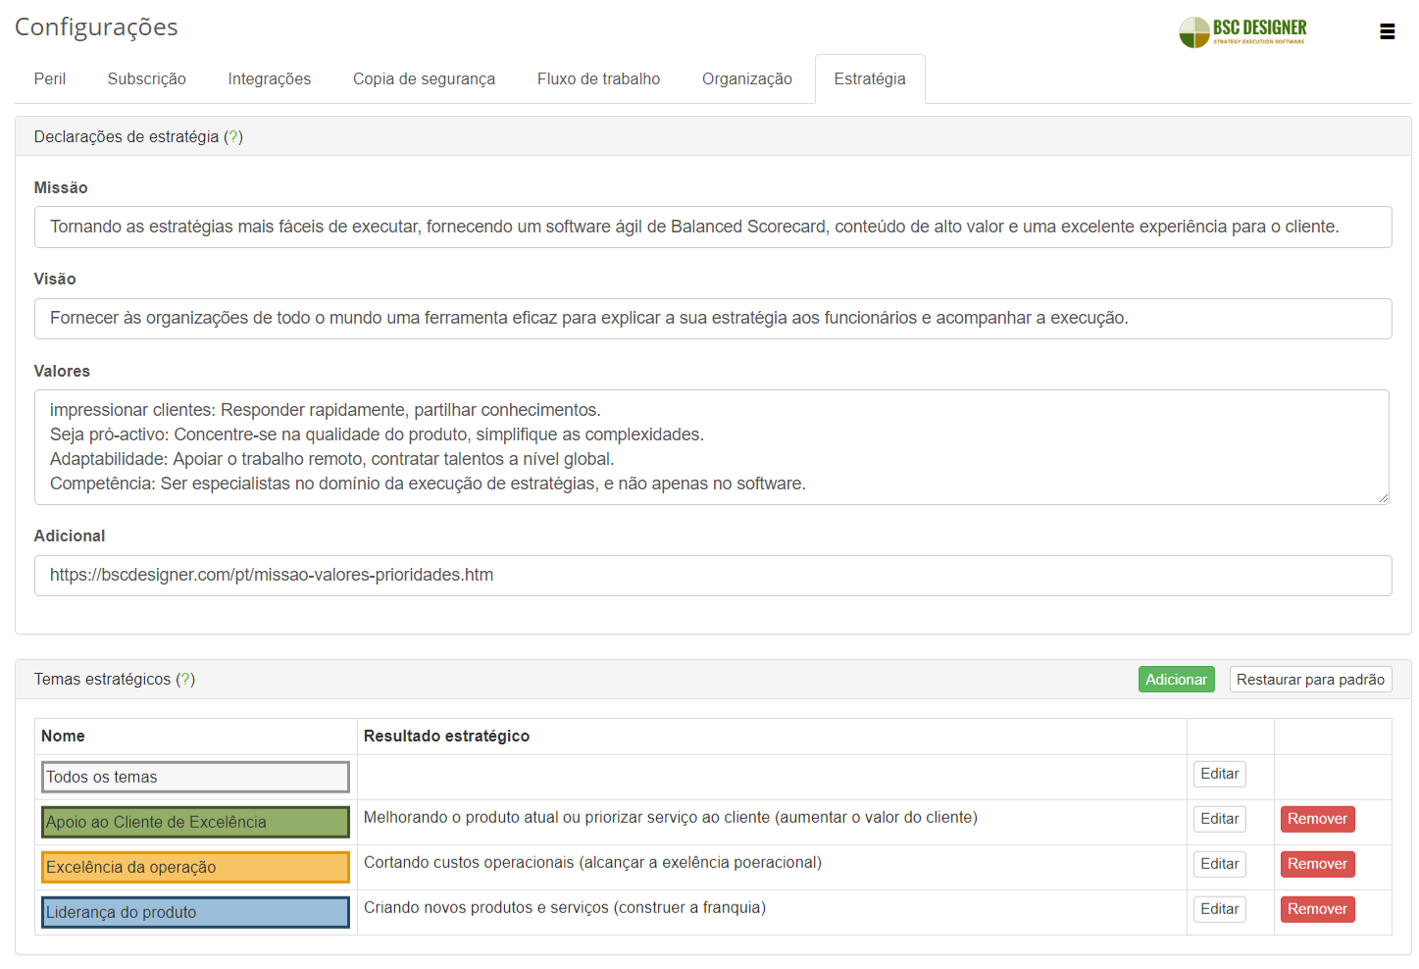The height and width of the screenshot is (969, 1419).
Task: Select the Copia de segurança tab
Action: click(424, 79)
